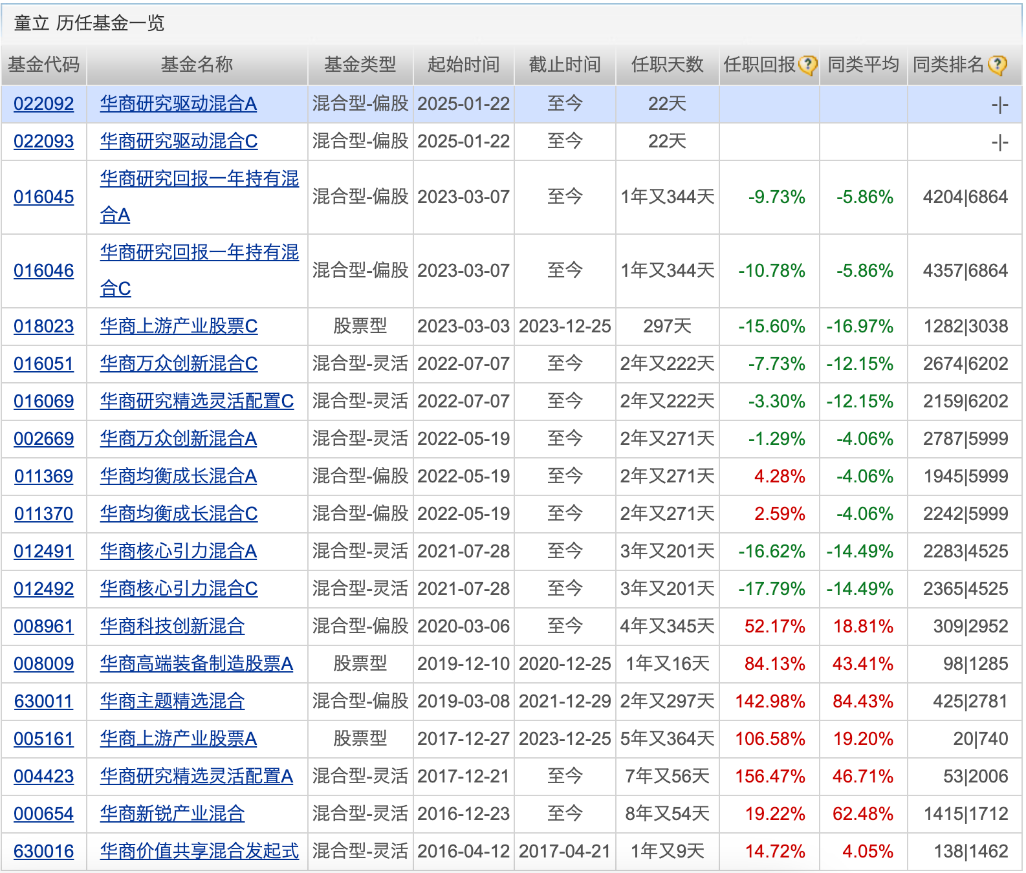This screenshot has width=1026, height=873.
Task: Select end date 2017-04-21 cell
Action: (565, 851)
